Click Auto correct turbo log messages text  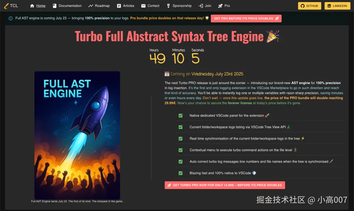click(259, 162)
